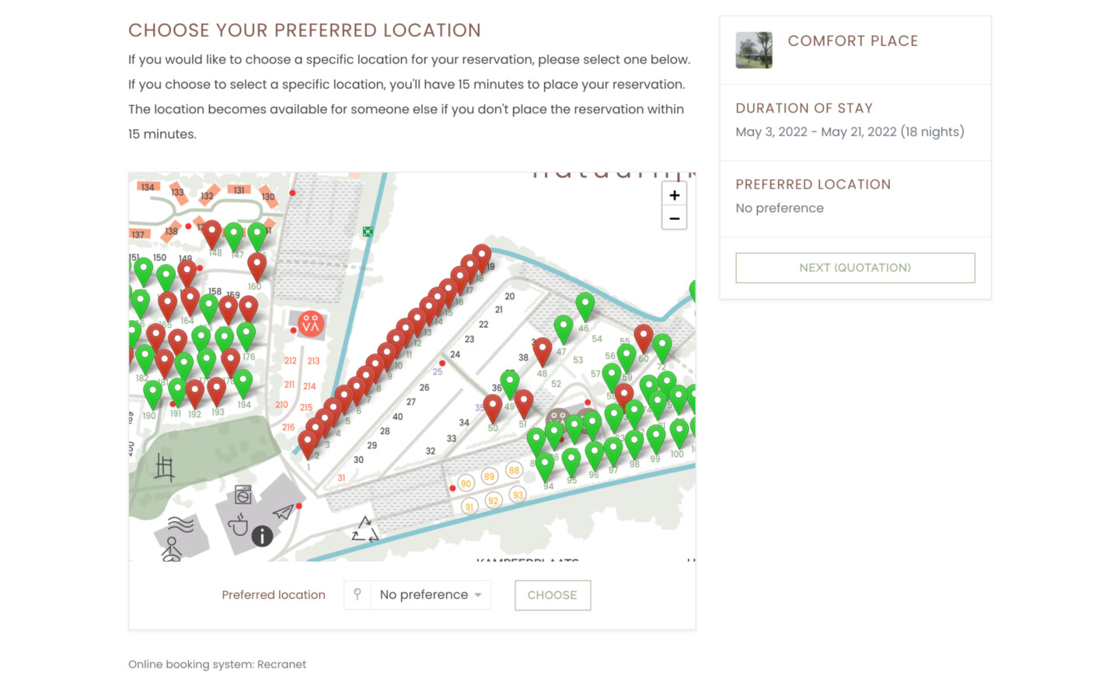The image size is (1120, 700).
Task: Click the paper plane icon on map
Action: pyautogui.click(x=283, y=512)
